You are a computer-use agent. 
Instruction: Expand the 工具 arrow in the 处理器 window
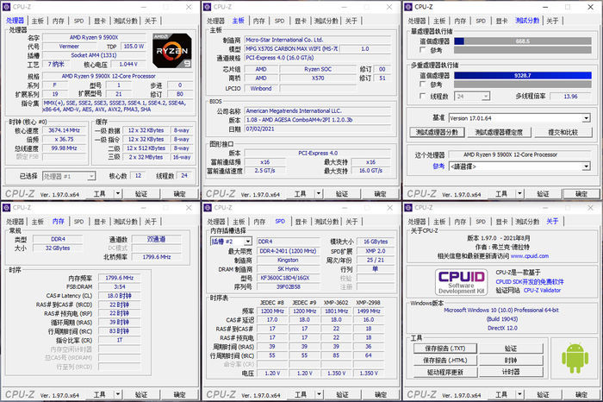coord(118,193)
